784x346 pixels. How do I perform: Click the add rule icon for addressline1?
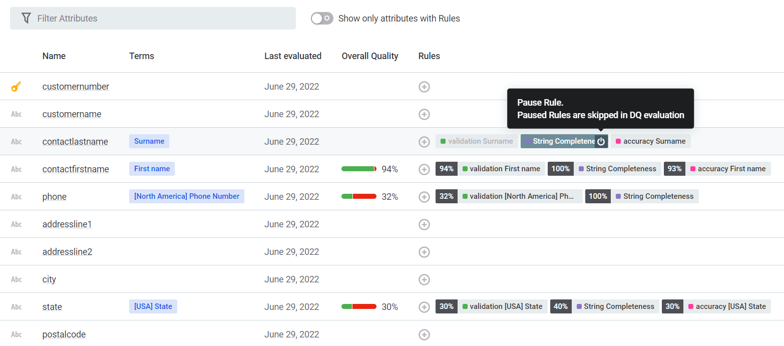pyautogui.click(x=424, y=225)
